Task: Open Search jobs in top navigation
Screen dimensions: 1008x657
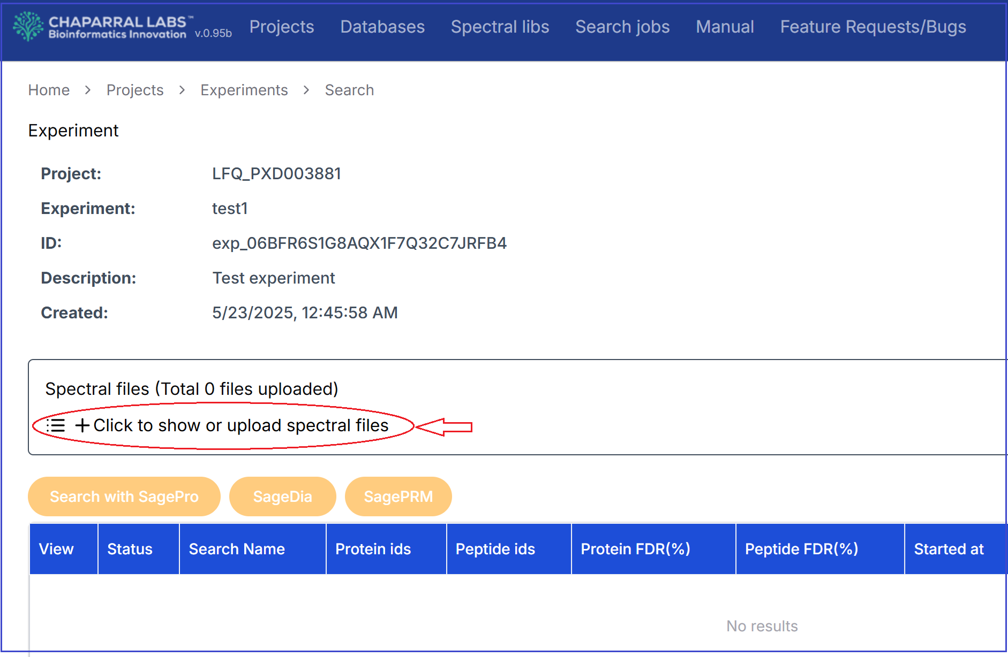Action: [x=622, y=27]
